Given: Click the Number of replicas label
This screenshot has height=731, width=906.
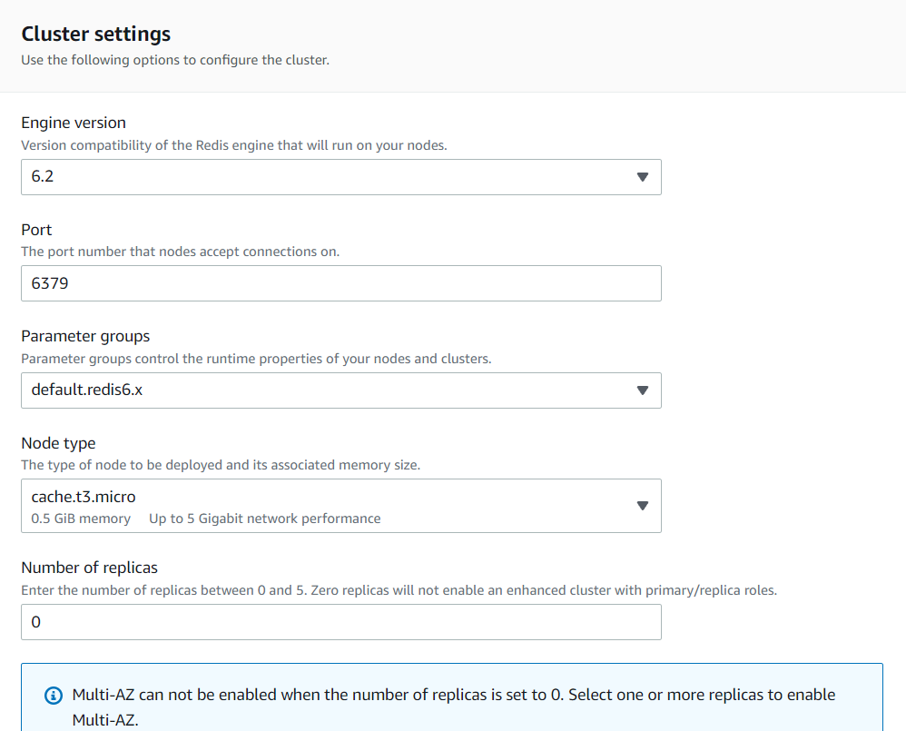Looking at the screenshot, I should click(x=89, y=567).
